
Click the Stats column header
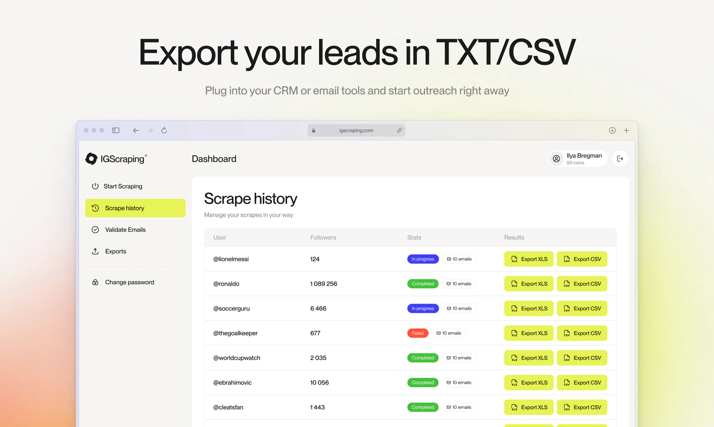(x=414, y=237)
